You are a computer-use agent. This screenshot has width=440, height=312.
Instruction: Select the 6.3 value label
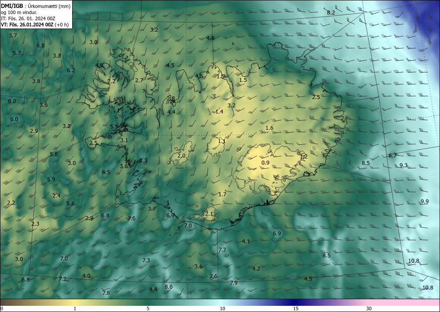click(x=143, y=161)
